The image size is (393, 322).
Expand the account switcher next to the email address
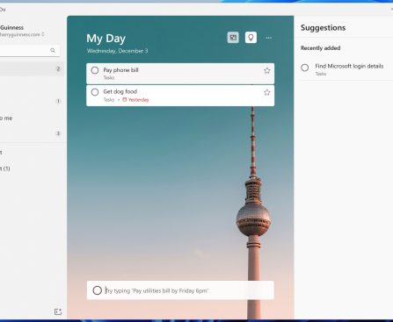click(43, 34)
